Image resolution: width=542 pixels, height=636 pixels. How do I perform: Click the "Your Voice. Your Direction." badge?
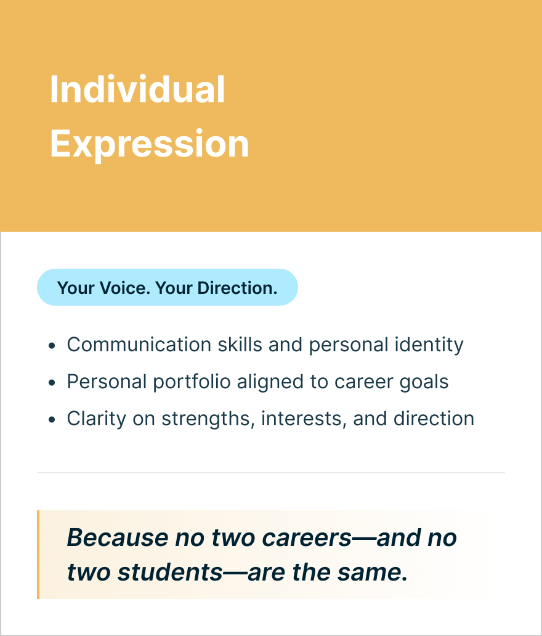tap(167, 287)
